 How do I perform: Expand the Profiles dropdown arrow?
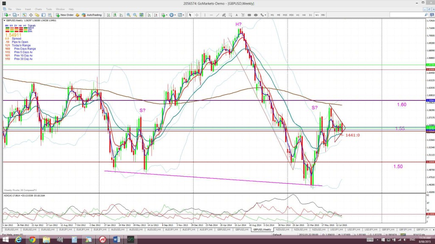(18, 15)
